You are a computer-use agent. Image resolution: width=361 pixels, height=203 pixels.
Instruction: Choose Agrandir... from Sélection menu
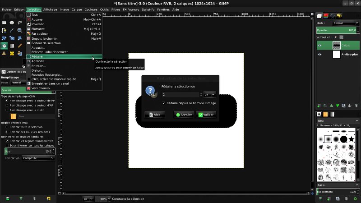click(64, 61)
